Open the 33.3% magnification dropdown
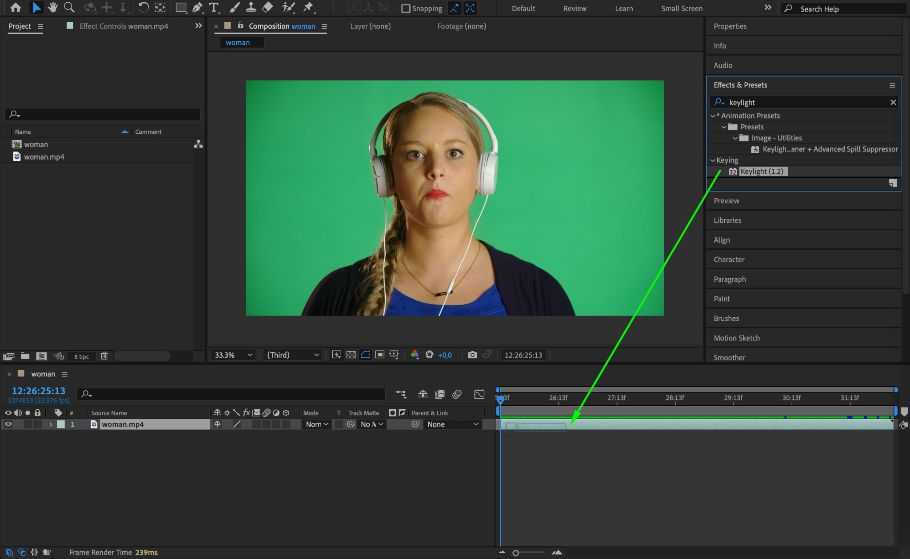Viewport: 910px width, 559px height. point(233,355)
